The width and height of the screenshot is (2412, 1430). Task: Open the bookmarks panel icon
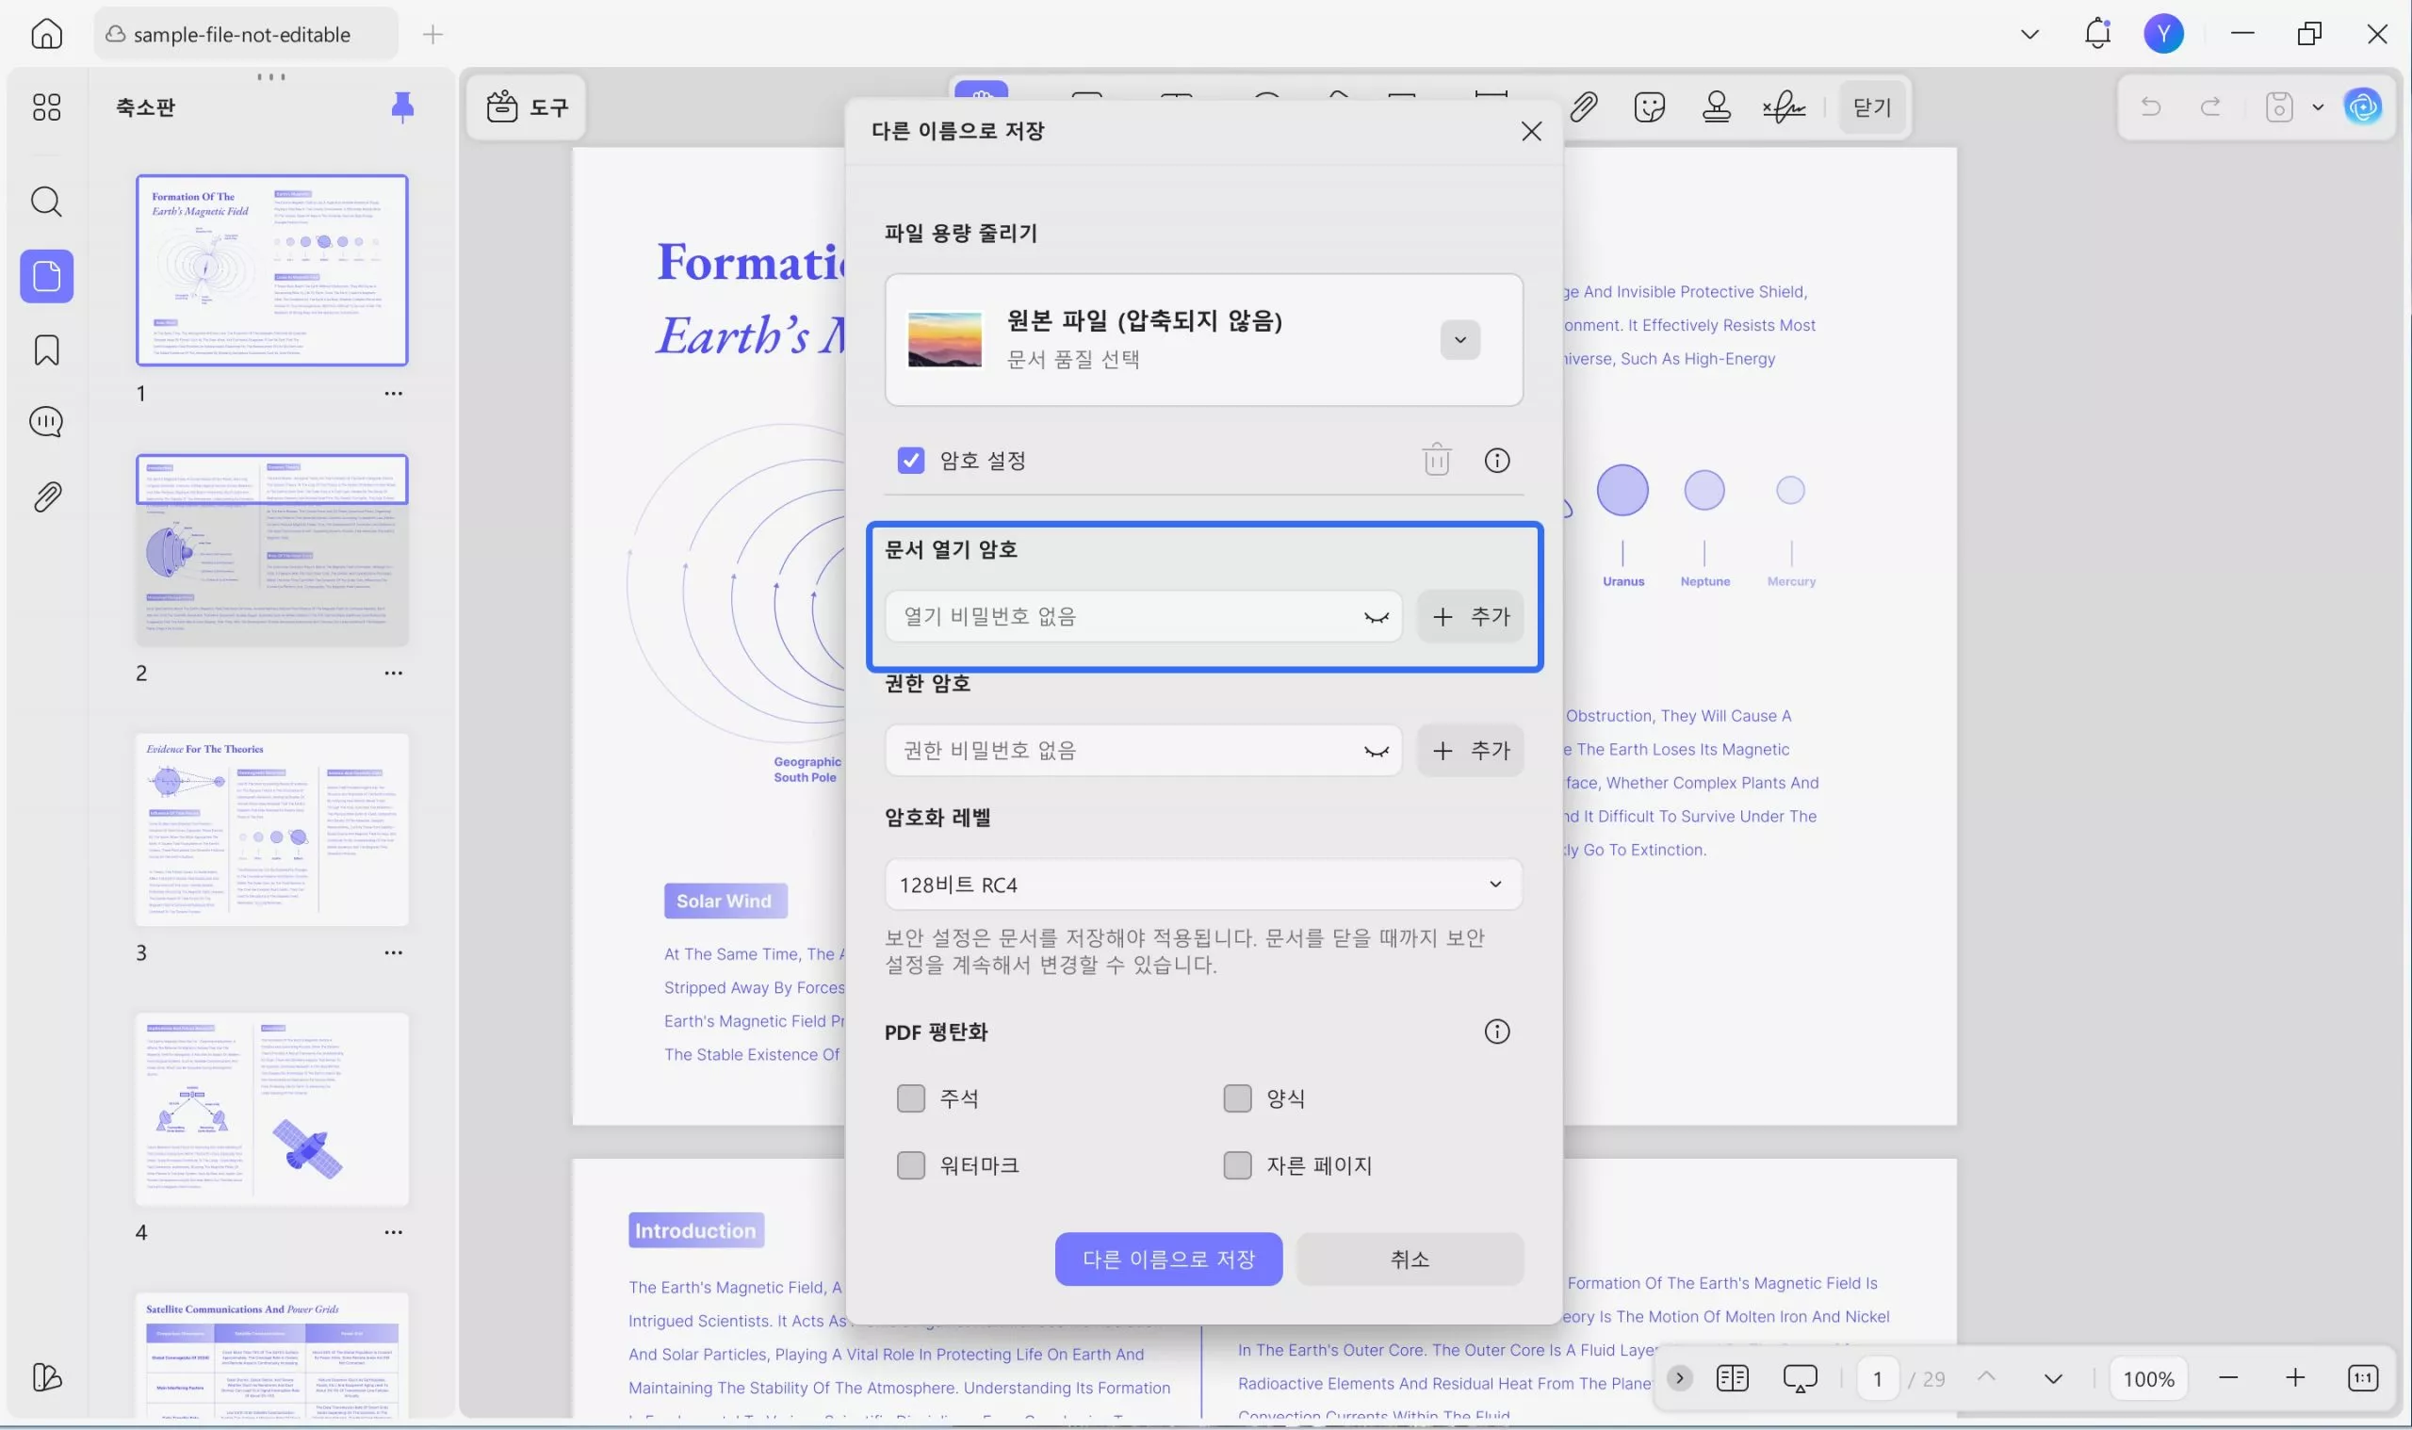click(x=46, y=349)
